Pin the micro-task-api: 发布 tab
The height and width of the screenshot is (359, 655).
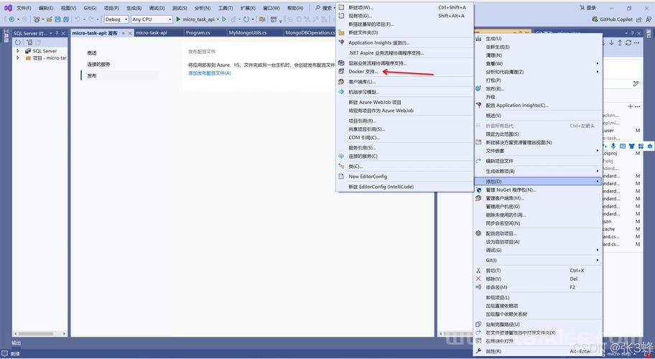coord(124,33)
